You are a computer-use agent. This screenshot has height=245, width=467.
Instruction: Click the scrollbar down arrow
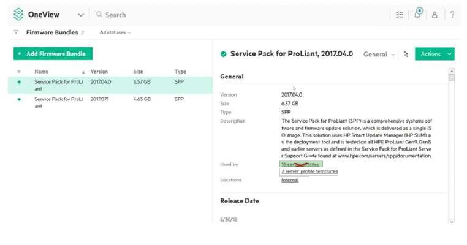452,221
